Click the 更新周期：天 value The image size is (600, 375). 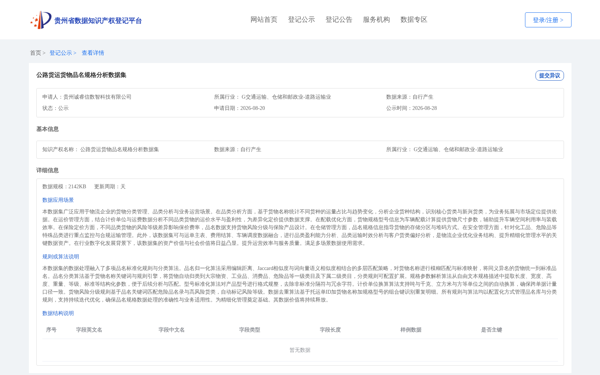[110, 186]
